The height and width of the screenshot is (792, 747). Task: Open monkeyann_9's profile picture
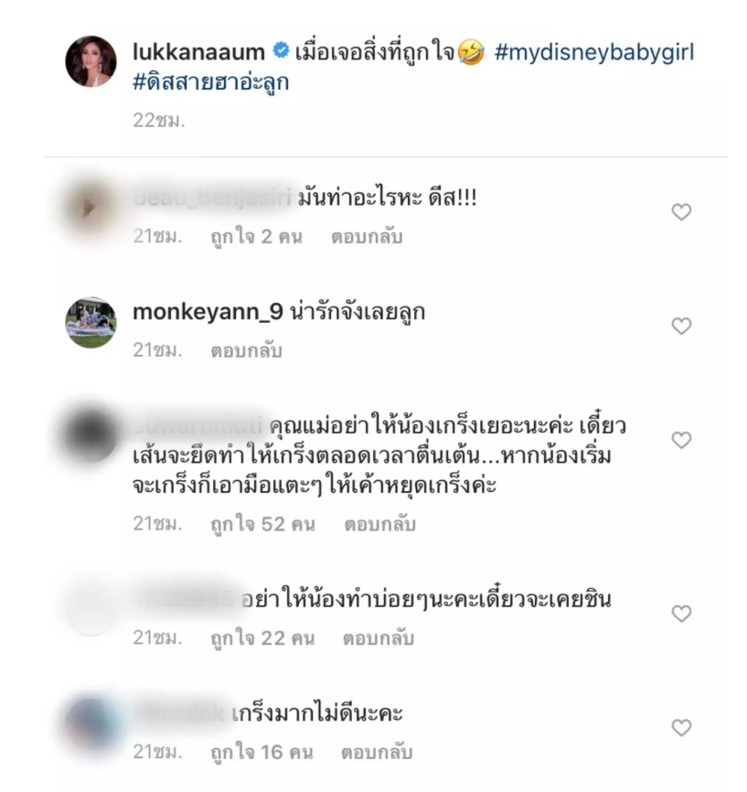[91, 322]
